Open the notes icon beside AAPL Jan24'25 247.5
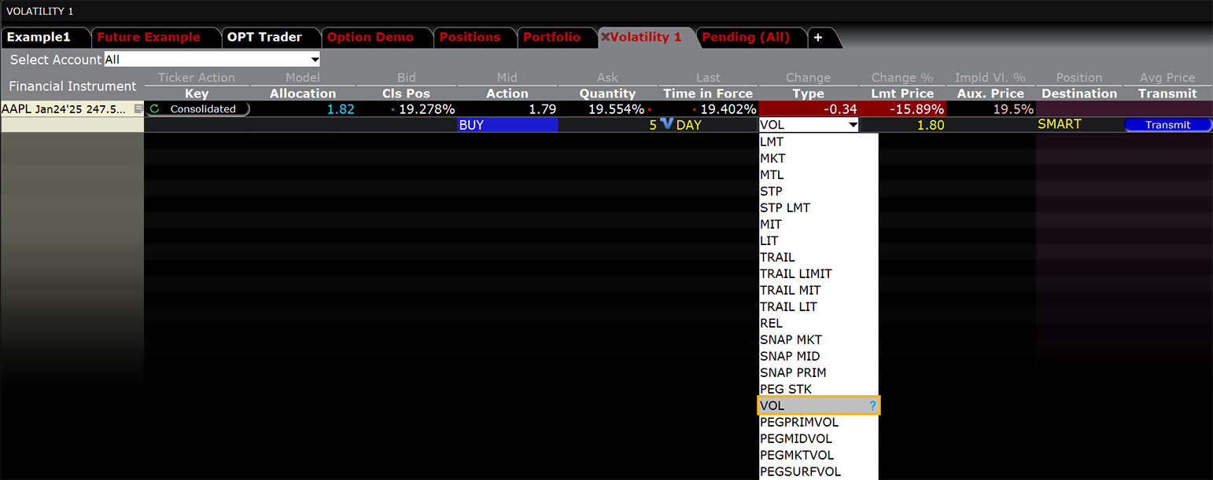This screenshot has width=1213, height=480. (x=138, y=109)
